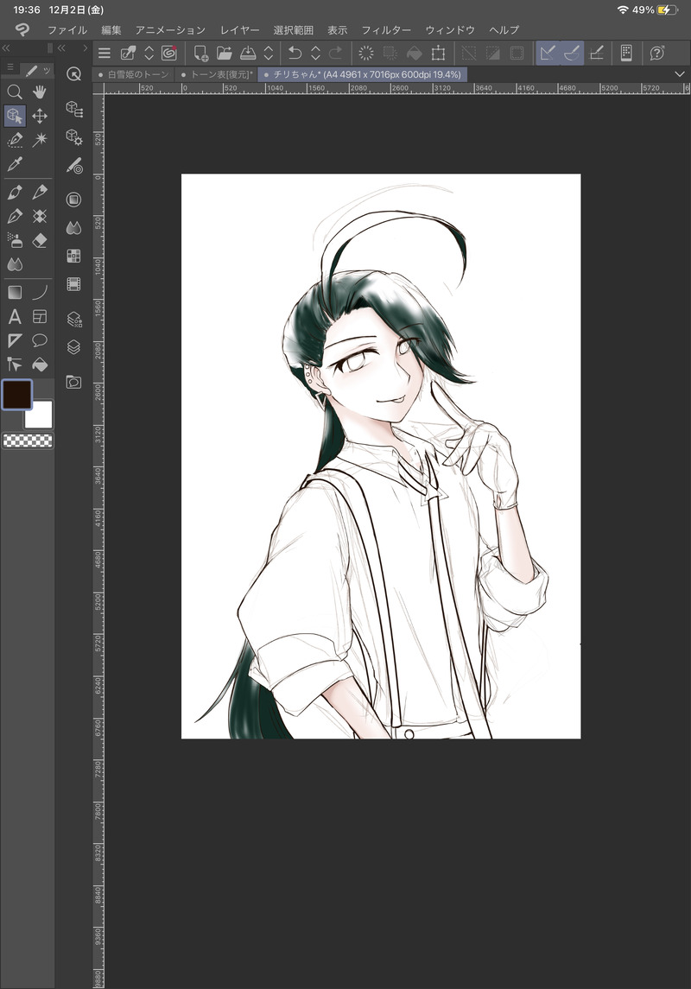
Task: Select the Selection pen tool
Action: pos(15,140)
